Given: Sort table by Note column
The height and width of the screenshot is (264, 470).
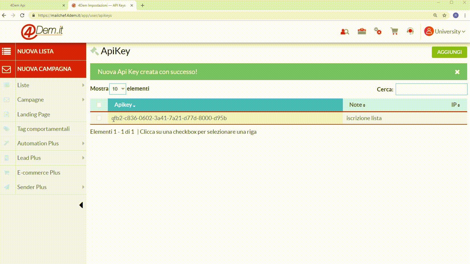Looking at the screenshot, I should (357, 105).
